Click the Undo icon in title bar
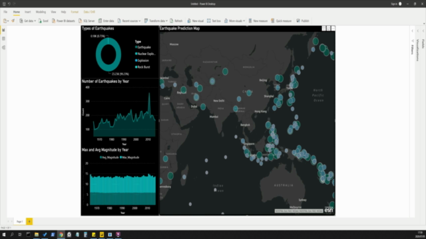426x239 pixels. click(9, 4)
